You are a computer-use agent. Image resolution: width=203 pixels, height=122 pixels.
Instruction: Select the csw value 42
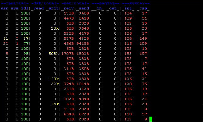click(144, 69)
